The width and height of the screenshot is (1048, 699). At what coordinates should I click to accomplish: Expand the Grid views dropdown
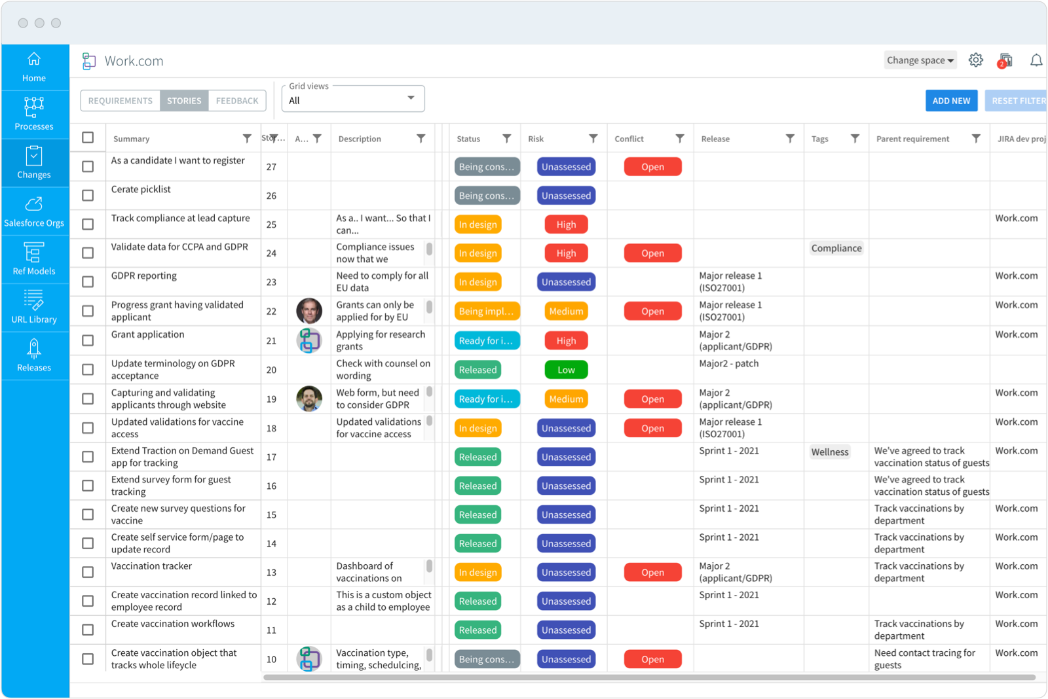pyautogui.click(x=411, y=99)
